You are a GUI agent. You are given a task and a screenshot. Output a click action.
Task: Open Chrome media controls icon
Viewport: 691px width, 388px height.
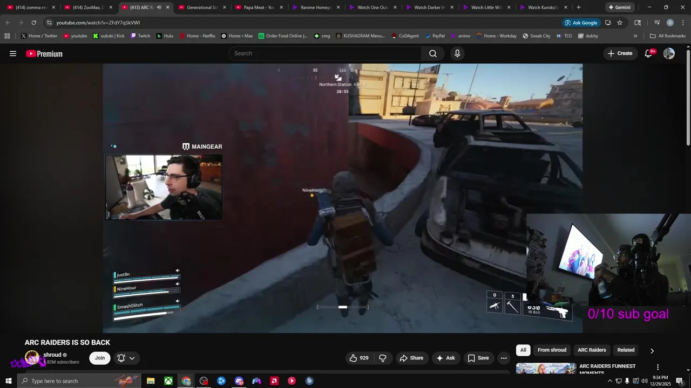click(x=657, y=23)
